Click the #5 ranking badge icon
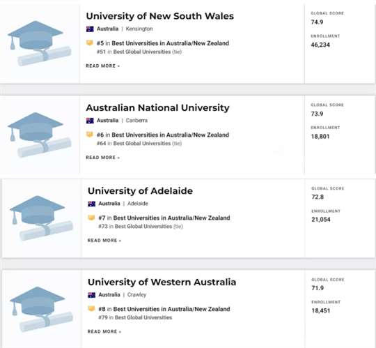This screenshot has width=376, height=348. pos(90,43)
